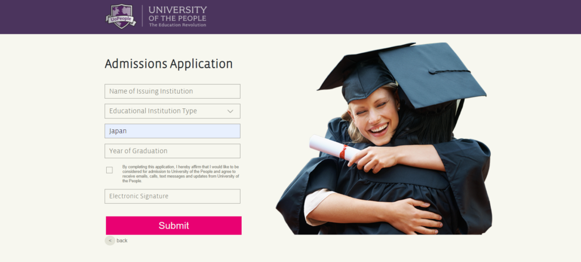The image size is (581, 262).
Task: Click the purple header bar background
Action: click(x=371, y=16)
